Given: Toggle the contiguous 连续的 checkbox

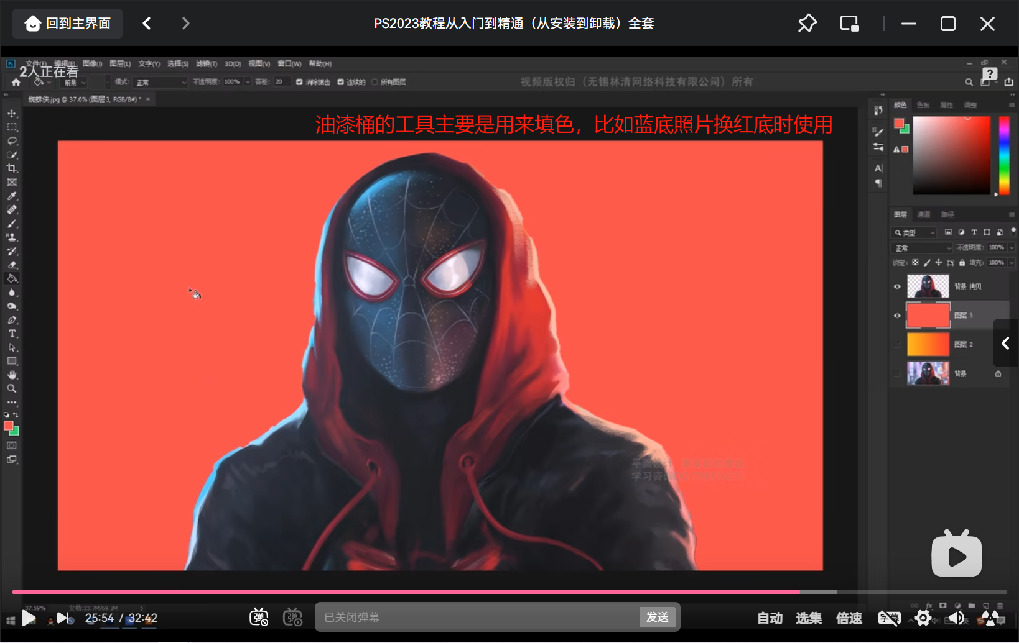Looking at the screenshot, I should pos(340,82).
